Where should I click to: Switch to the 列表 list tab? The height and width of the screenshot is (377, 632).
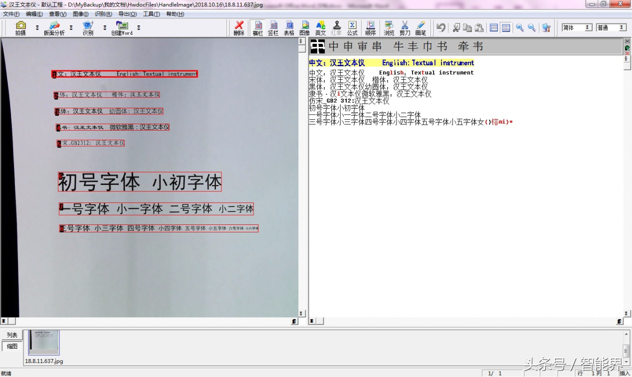click(12, 335)
